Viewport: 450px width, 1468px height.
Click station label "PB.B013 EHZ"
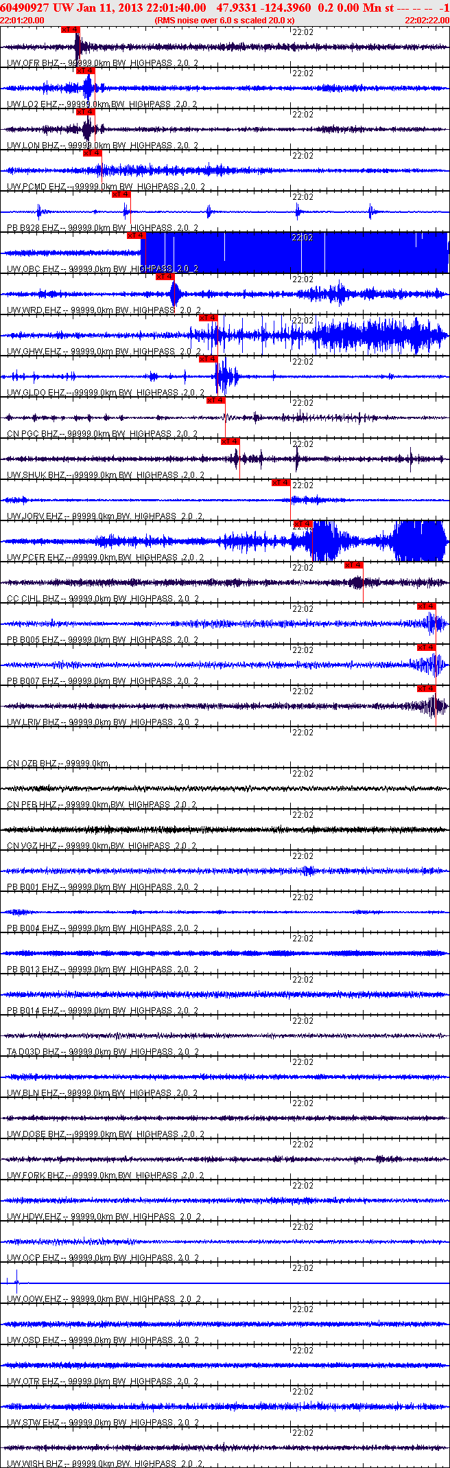pyautogui.click(x=32, y=970)
